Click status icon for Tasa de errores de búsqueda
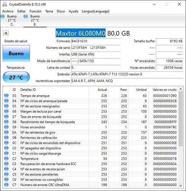Screen dimensions: 186x191 6,117
